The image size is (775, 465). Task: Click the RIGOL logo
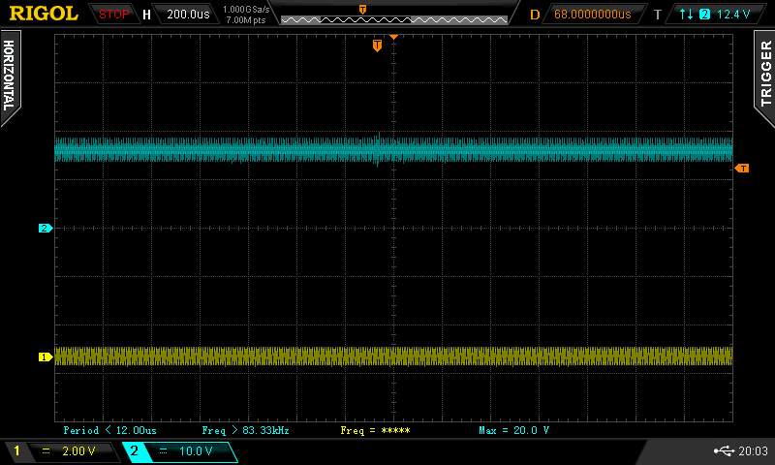point(44,14)
